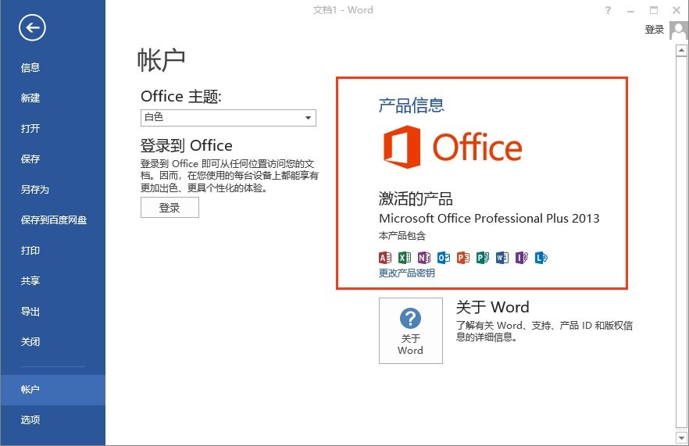Click the 激活的产品 label
689x446 pixels.
click(x=416, y=198)
